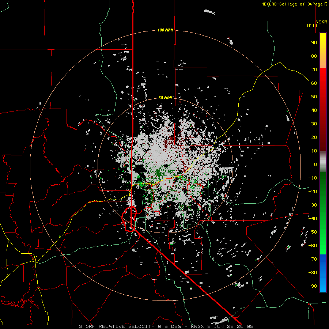Click the -20 label on the velocity scale
329x329 pixels.
click(313, 192)
